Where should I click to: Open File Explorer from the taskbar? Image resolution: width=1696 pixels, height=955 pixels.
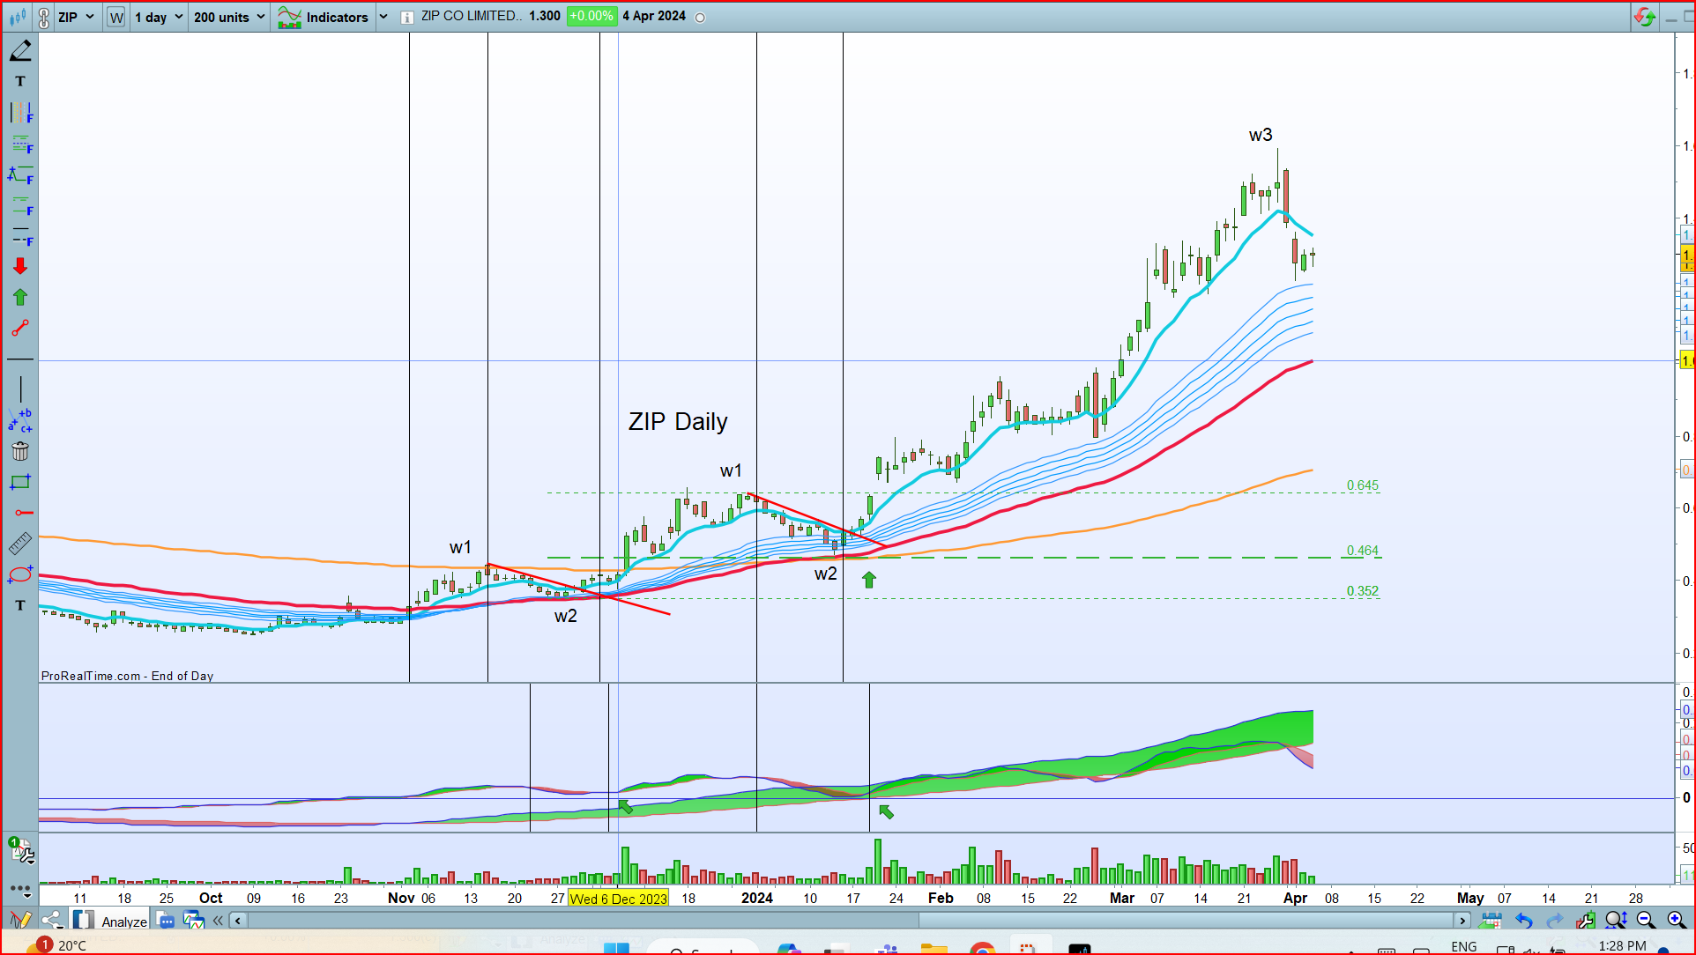click(934, 949)
